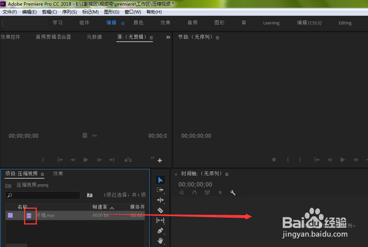Open timeline display settings wrench
The width and height of the screenshot is (368, 247).
pos(232,193)
